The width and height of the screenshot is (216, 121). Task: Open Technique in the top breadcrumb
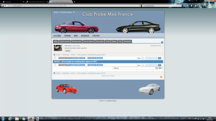(x=66, y=55)
